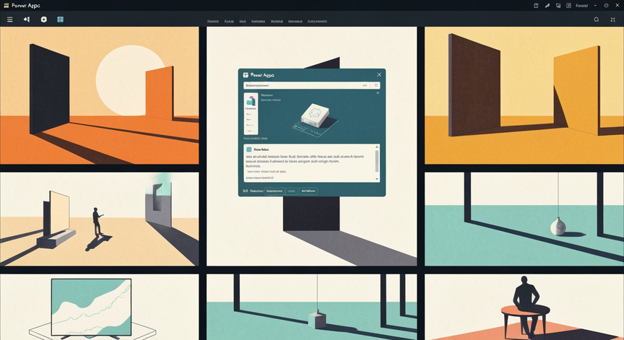Open the orange sunset doorway artwork tile

[x=100, y=95]
